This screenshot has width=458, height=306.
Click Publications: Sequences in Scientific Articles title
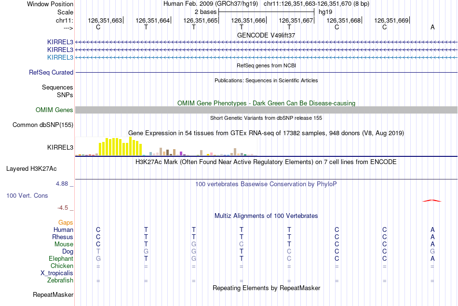(266, 80)
